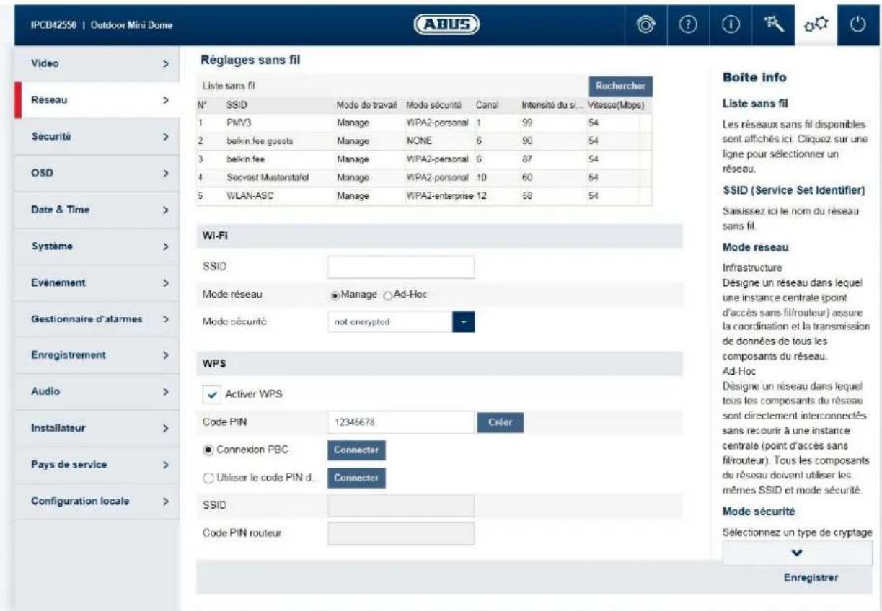Click the Enregistrer button
Viewport: 882px width, 611px height.
(811, 578)
